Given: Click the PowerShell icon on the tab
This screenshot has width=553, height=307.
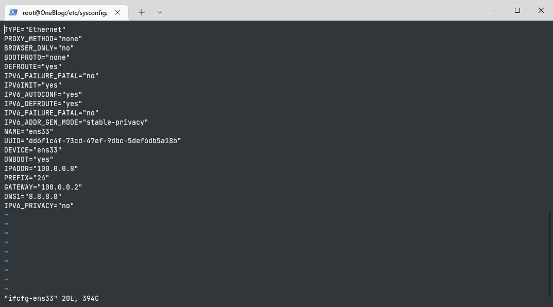Looking at the screenshot, I should 13,12.
